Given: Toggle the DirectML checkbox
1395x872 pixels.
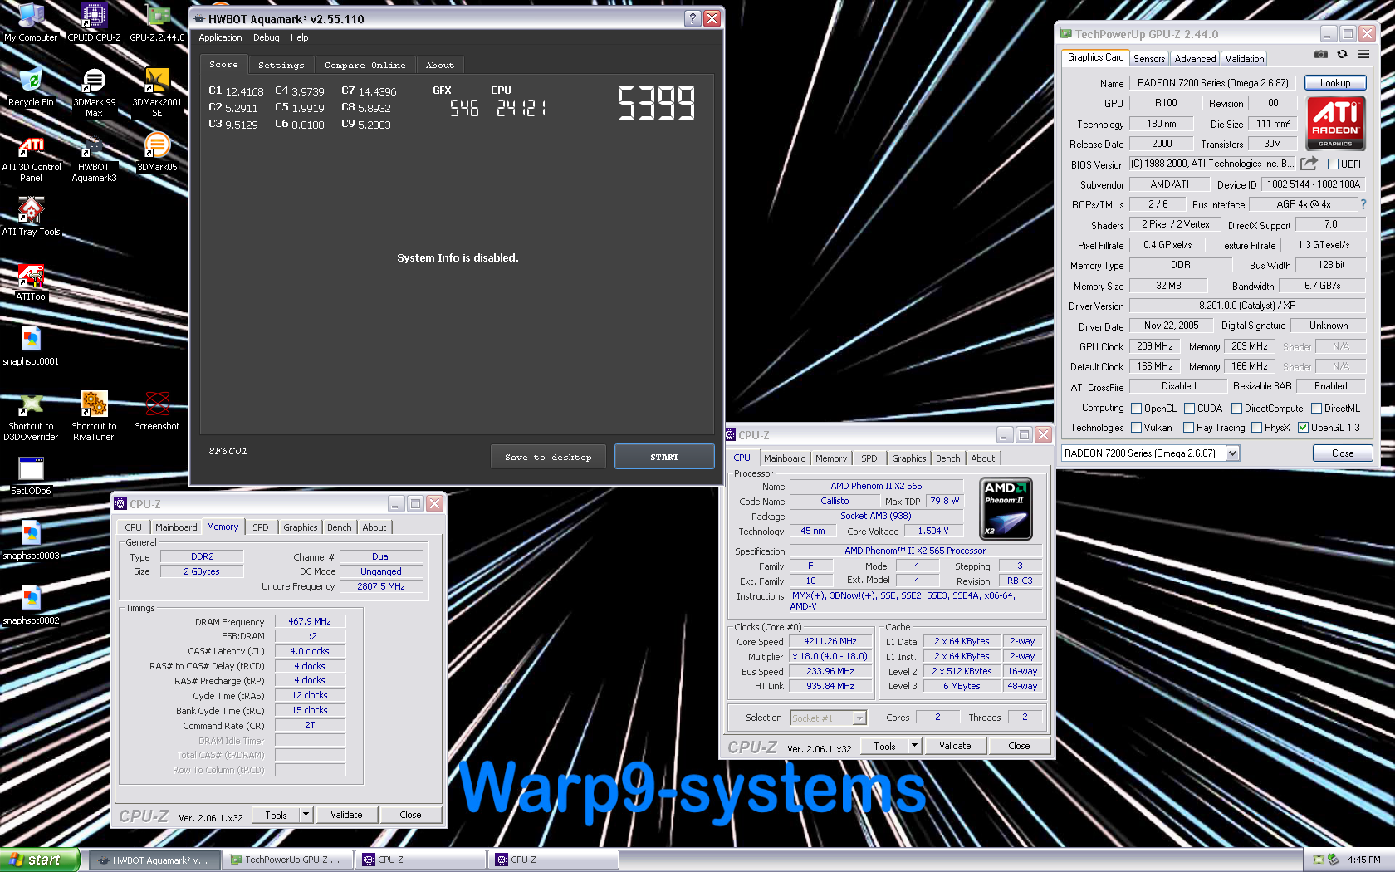Looking at the screenshot, I should 1316,409.
